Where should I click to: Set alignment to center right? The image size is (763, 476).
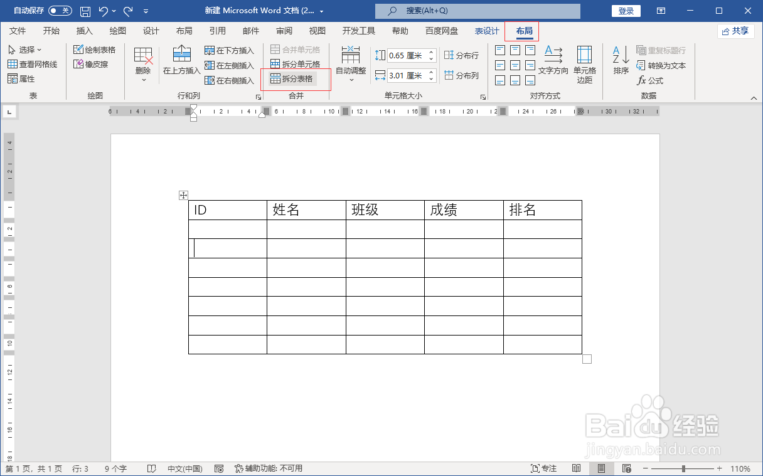pos(530,65)
